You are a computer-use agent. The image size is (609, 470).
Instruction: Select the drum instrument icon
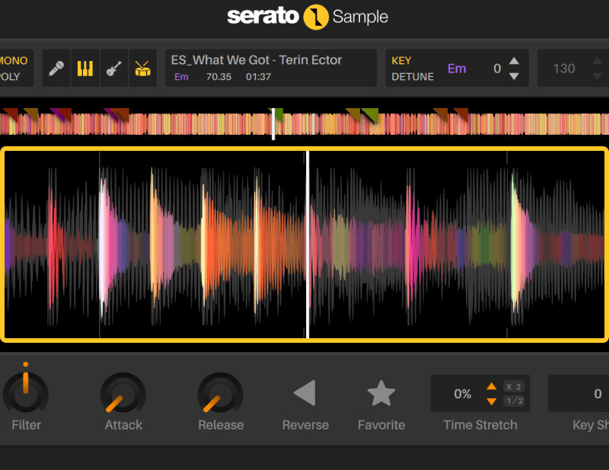tap(142, 68)
